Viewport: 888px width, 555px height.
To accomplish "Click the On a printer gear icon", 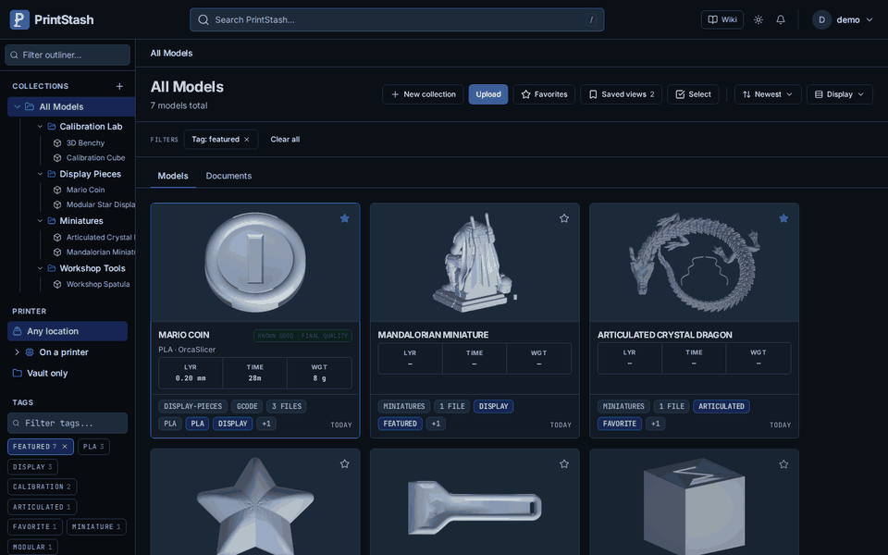I will click(x=30, y=352).
